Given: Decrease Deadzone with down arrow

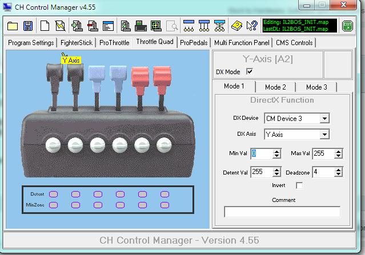Looking at the screenshot, I should click(x=338, y=175).
